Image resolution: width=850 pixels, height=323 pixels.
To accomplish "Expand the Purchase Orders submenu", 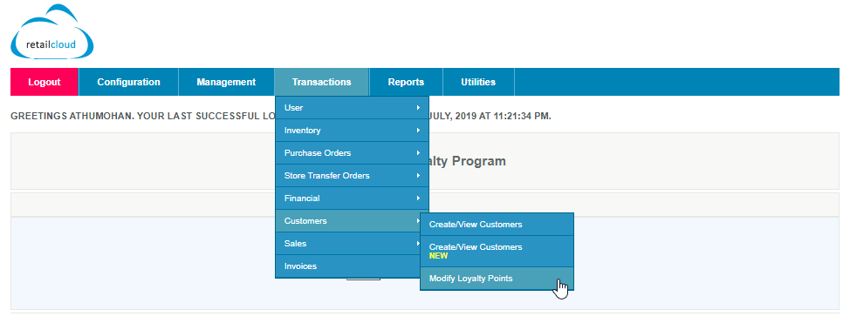I will tap(352, 153).
